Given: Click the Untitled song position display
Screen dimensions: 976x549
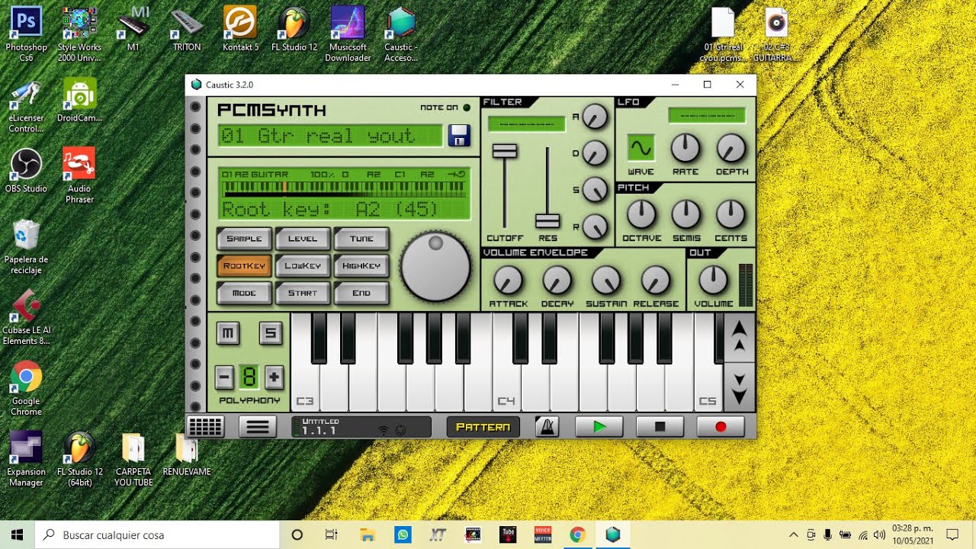Looking at the screenshot, I should (361, 427).
